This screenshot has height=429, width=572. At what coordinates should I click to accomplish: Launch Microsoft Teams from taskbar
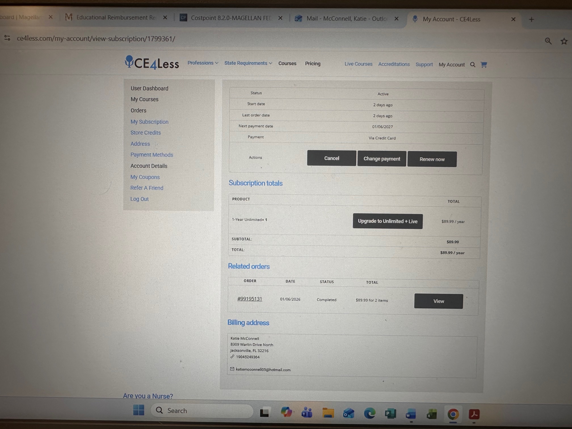click(306, 413)
